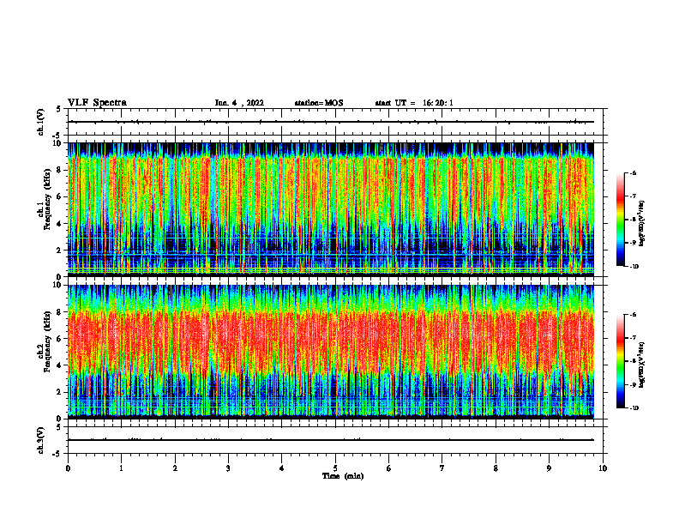The height and width of the screenshot is (525, 679).
Task: Click the "8" tick on ch.1 frequency axis
Action: coord(58,170)
